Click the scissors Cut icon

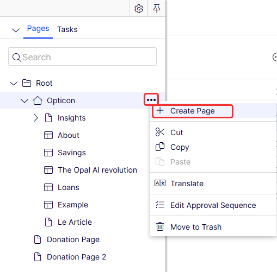tap(160, 132)
